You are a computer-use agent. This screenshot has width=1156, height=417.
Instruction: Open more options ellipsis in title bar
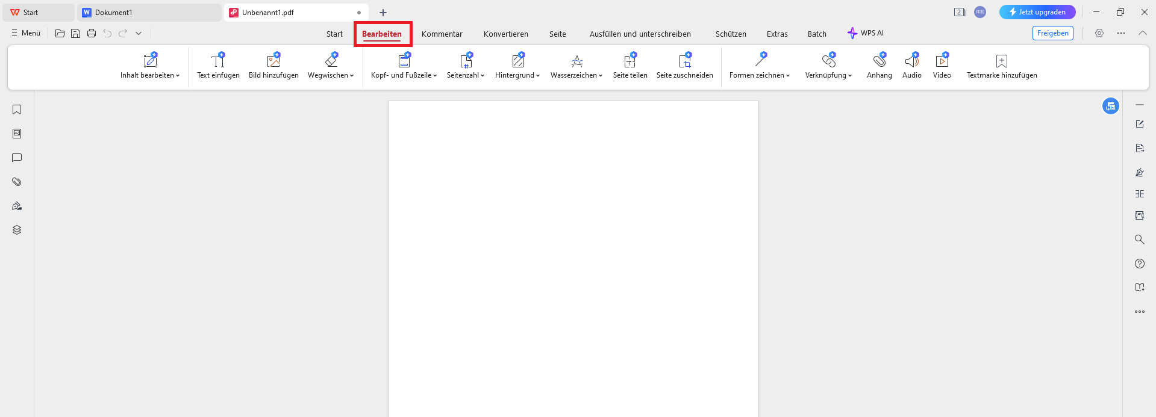pyautogui.click(x=1121, y=33)
